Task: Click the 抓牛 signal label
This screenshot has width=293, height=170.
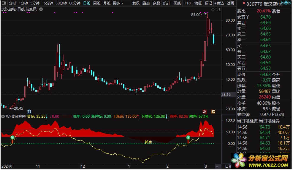Action: click(x=148, y=142)
